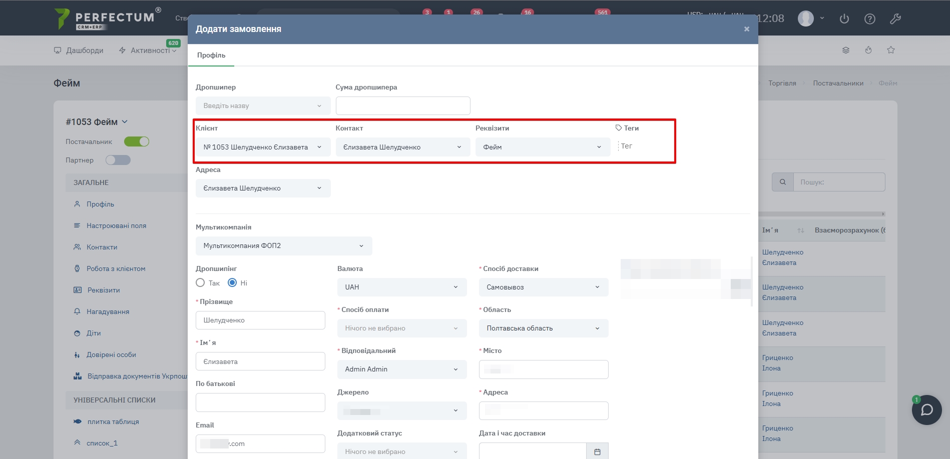Enable the Партнер toggle
This screenshot has height=459, width=950.
click(x=118, y=160)
